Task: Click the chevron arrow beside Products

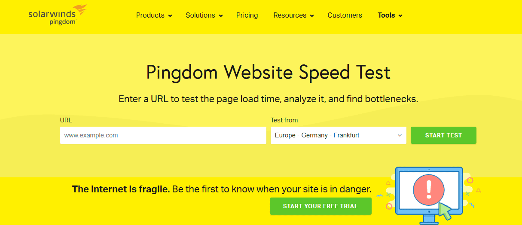Action: (x=170, y=16)
